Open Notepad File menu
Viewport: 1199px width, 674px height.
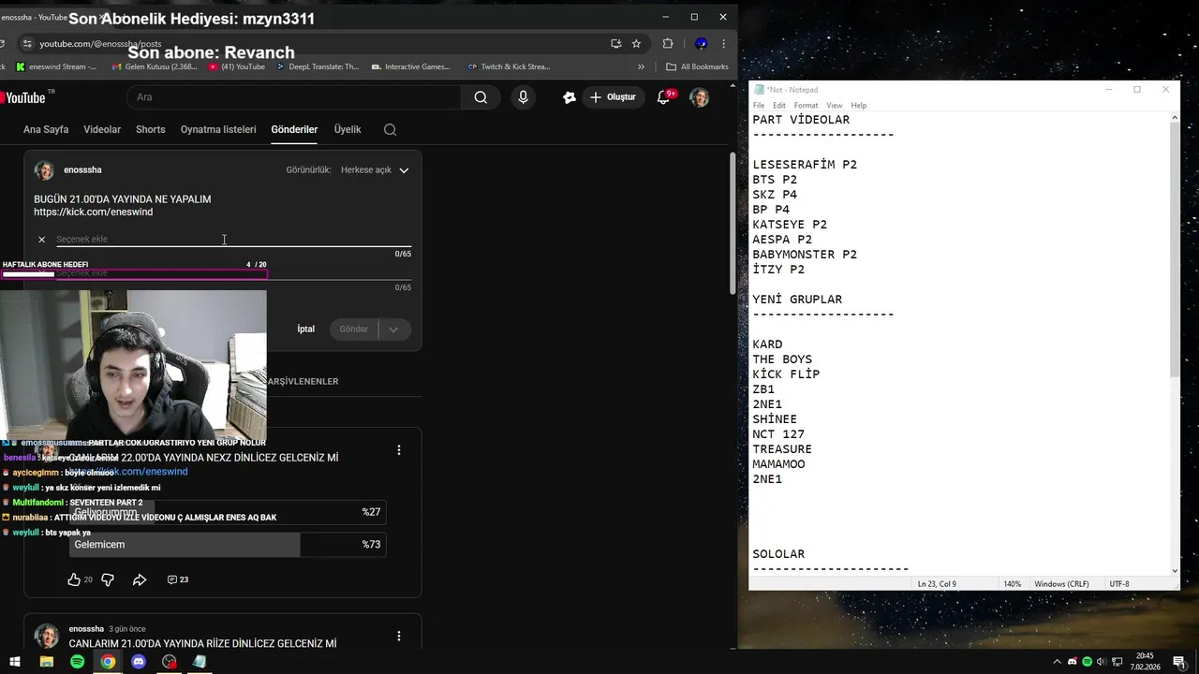(x=759, y=105)
